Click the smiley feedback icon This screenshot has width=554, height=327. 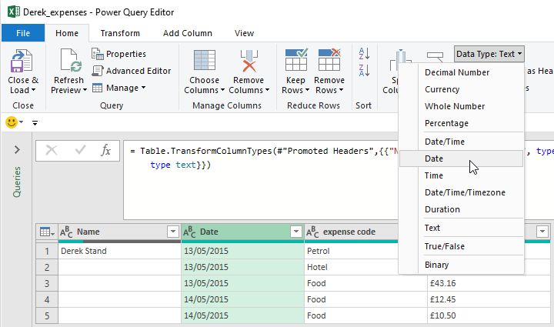(x=12, y=122)
